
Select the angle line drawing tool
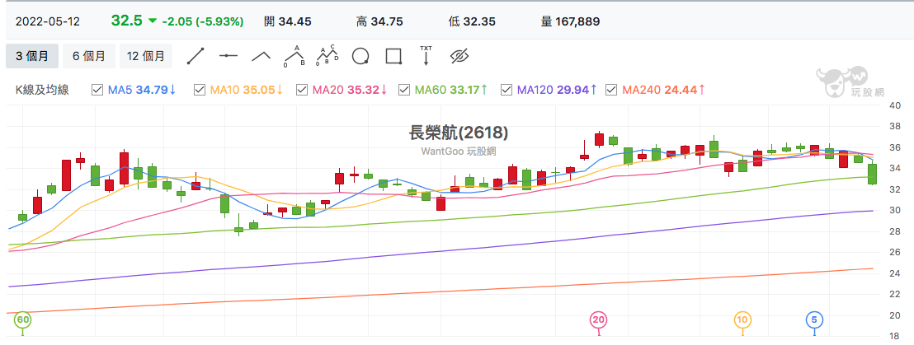coord(261,57)
